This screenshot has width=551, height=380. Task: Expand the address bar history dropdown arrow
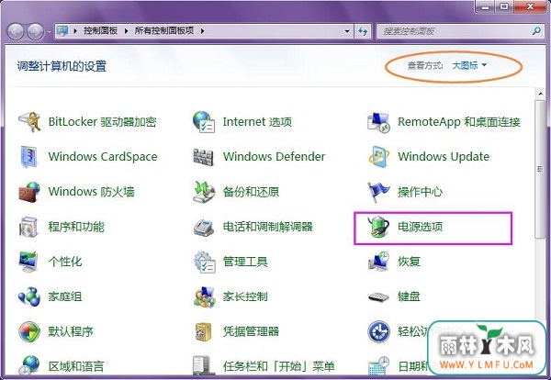coord(347,31)
